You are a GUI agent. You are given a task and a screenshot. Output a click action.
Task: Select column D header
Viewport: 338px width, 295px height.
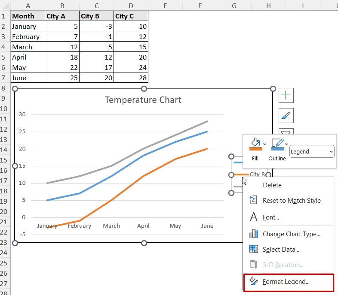[131, 6]
